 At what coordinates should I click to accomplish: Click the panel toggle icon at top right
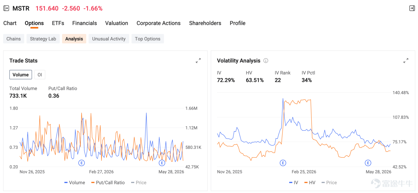click(x=412, y=8)
